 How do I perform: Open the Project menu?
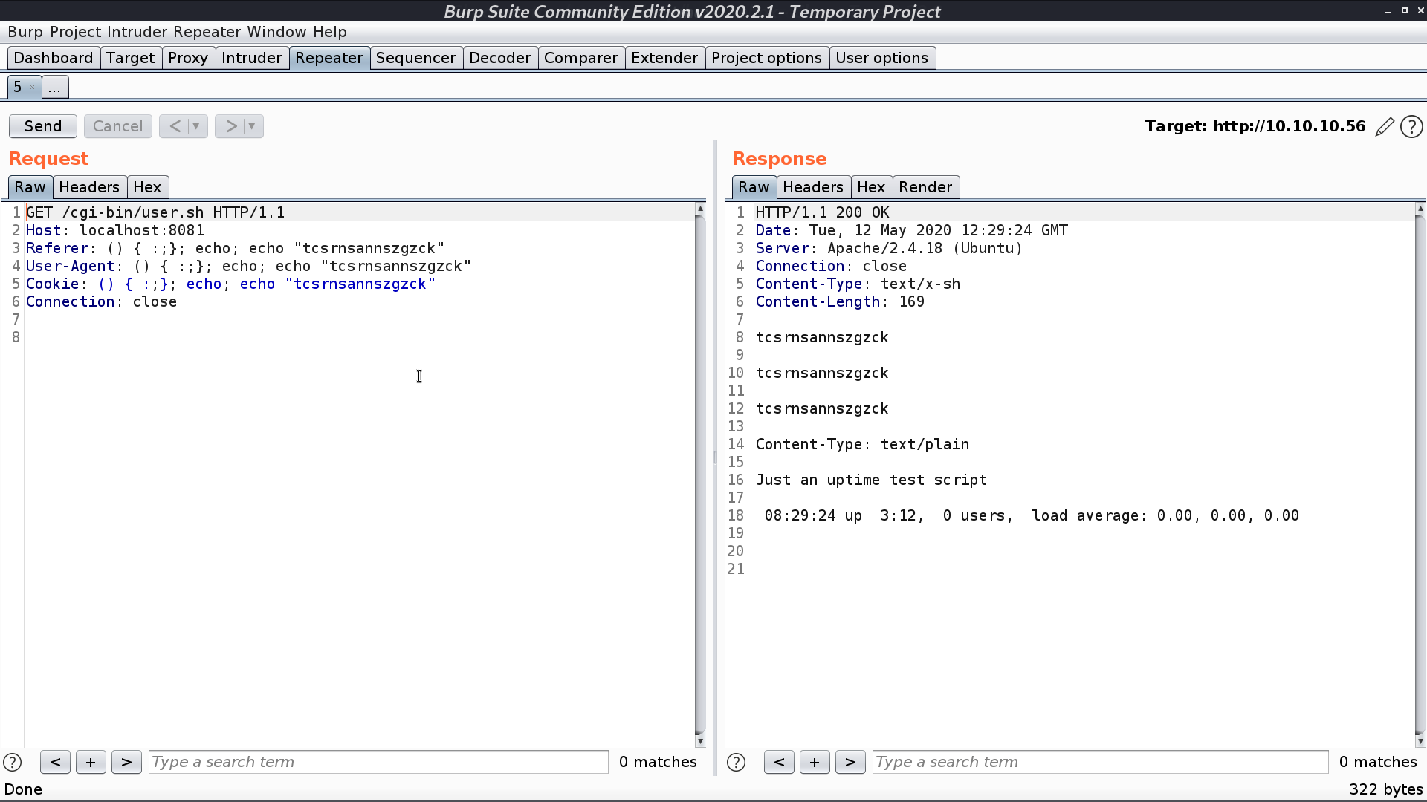pyautogui.click(x=75, y=32)
